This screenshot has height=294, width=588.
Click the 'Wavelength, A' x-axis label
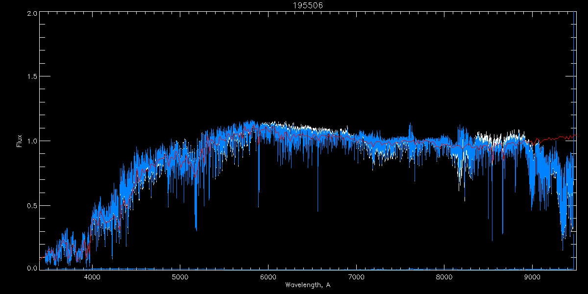pos(308,285)
